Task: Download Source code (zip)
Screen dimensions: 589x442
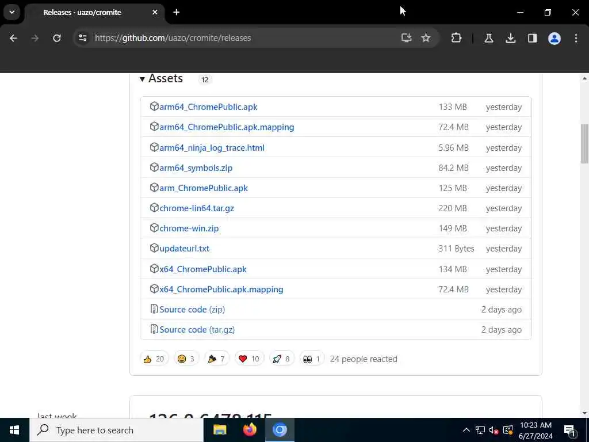Action: click(192, 309)
